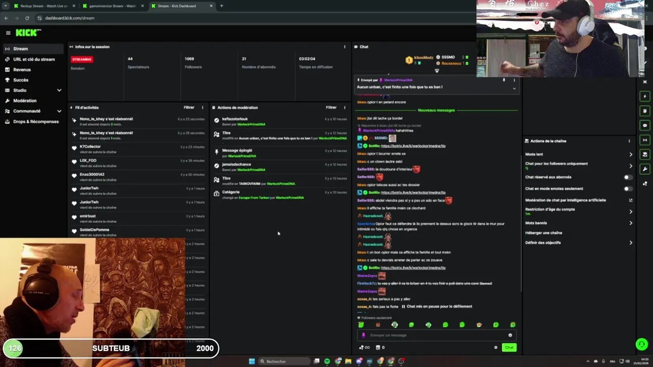Open File Explorer from the taskbar
This screenshot has width=653, height=367.
click(x=348, y=361)
